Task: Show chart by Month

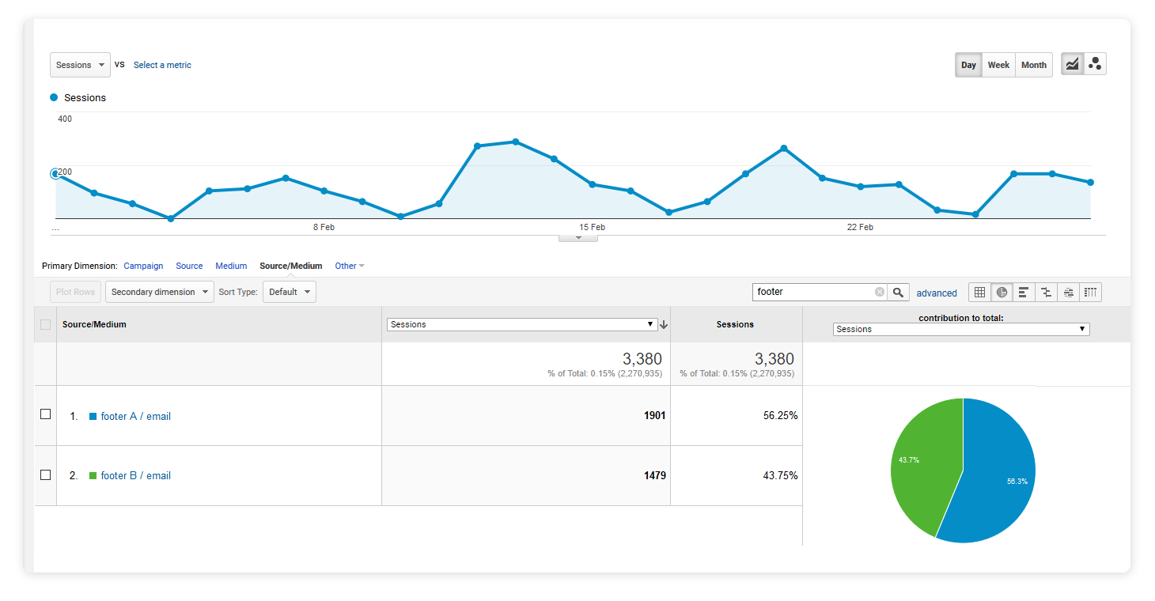Action: pos(1033,65)
